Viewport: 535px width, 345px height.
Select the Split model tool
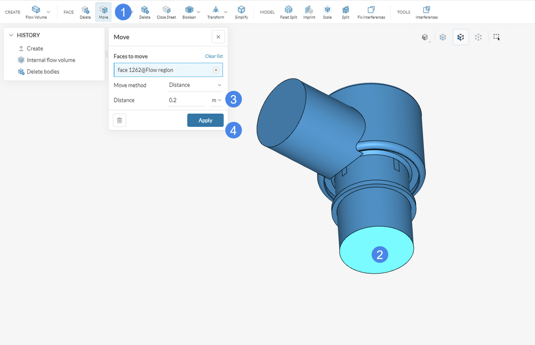click(345, 12)
